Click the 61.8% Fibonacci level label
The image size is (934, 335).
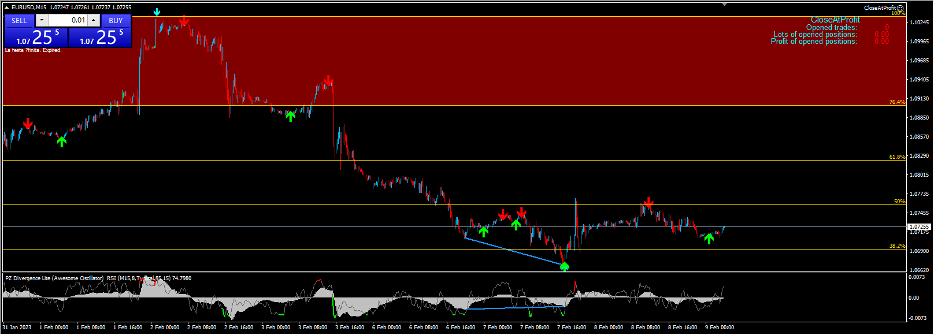tap(897, 157)
